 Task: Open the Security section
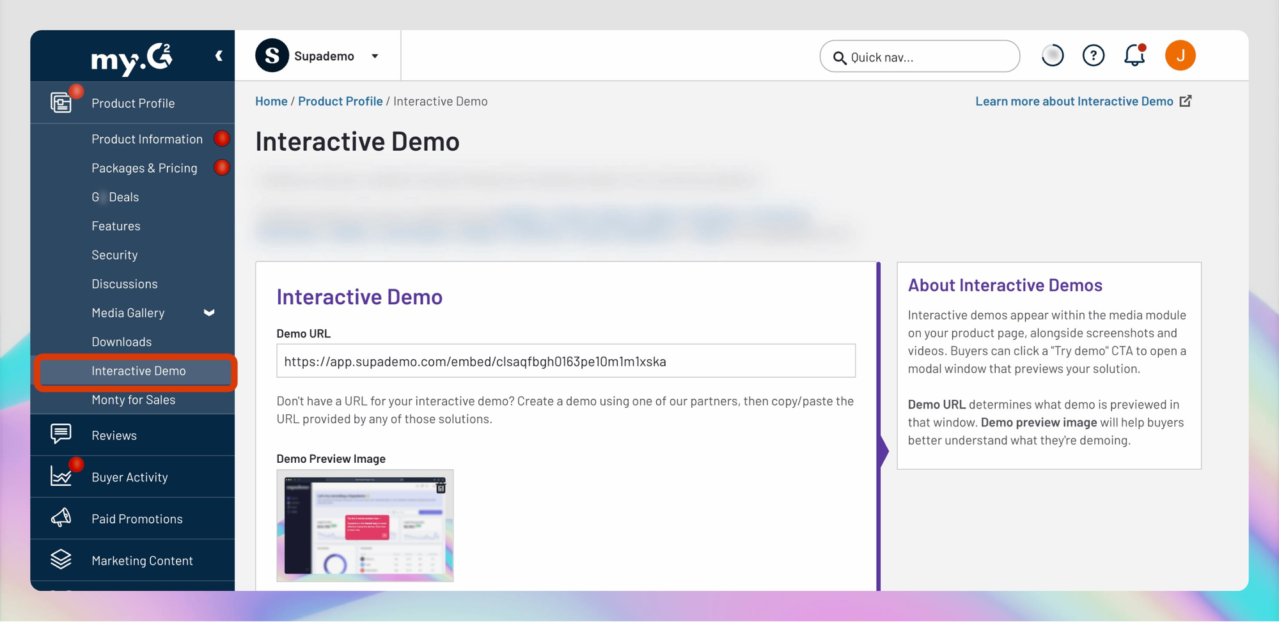click(x=114, y=254)
